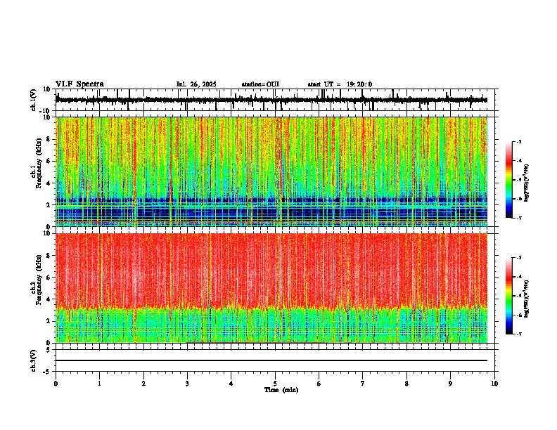
Task: Click the ch.1 spectrogram color scale bar
Action: [508, 180]
